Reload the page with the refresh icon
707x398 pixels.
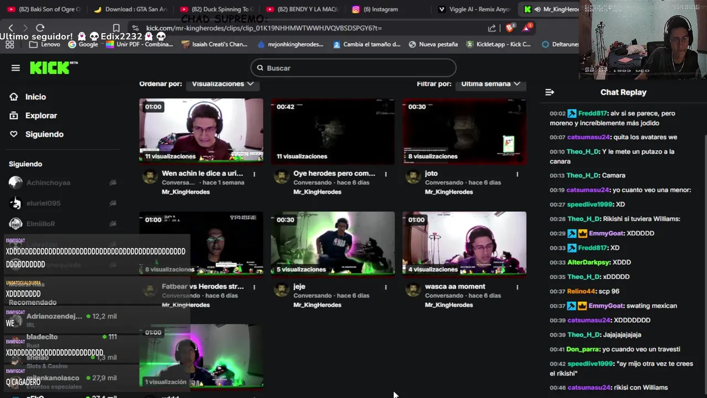point(40,28)
